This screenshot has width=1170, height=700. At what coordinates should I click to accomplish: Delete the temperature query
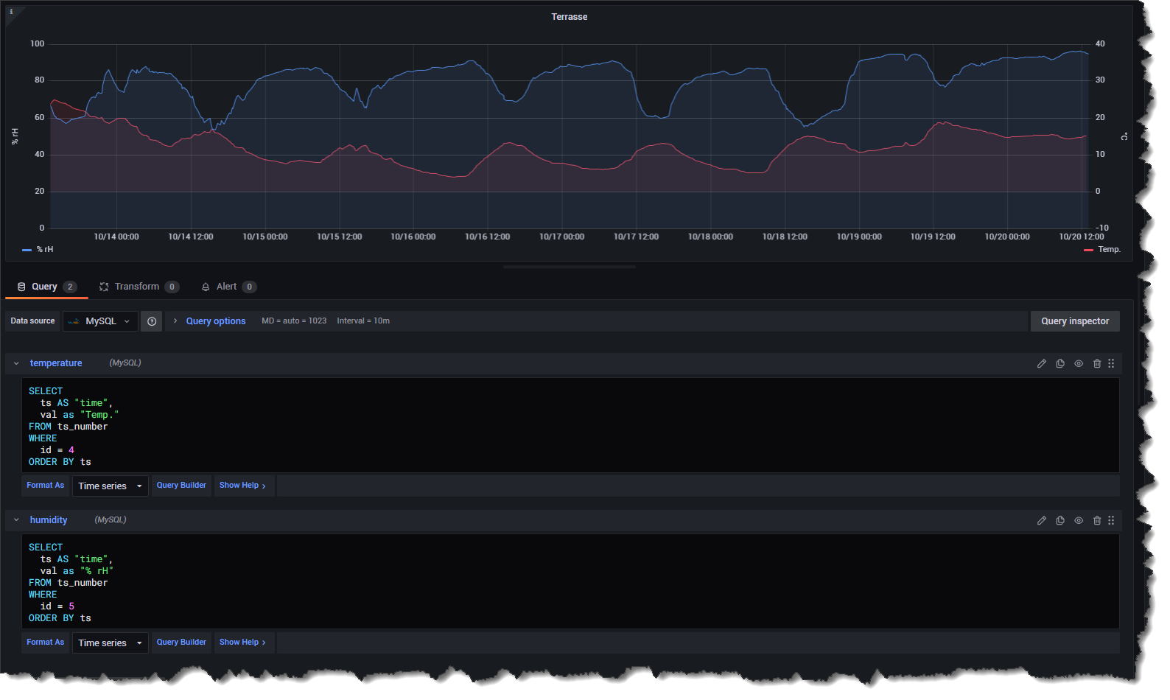(x=1097, y=363)
